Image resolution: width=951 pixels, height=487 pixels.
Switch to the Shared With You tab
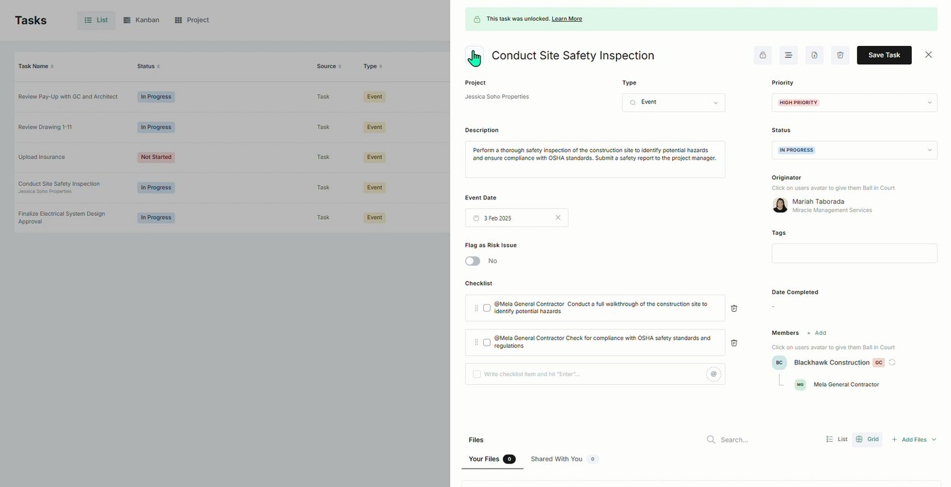[556, 459]
